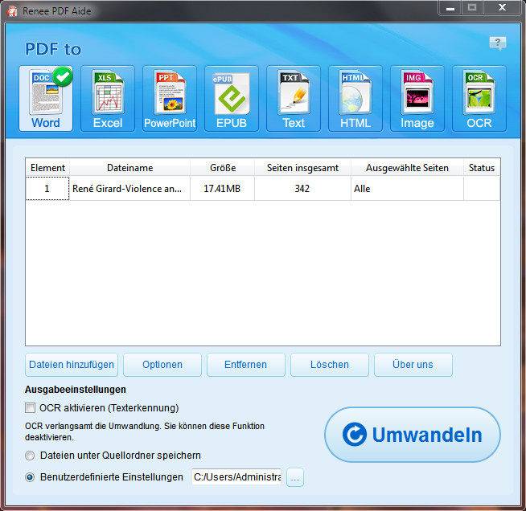Image resolution: width=526 pixels, height=511 pixels.
Task: Enable OCR aktivieren (Texterkennung) checkbox
Action: (x=31, y=408)
